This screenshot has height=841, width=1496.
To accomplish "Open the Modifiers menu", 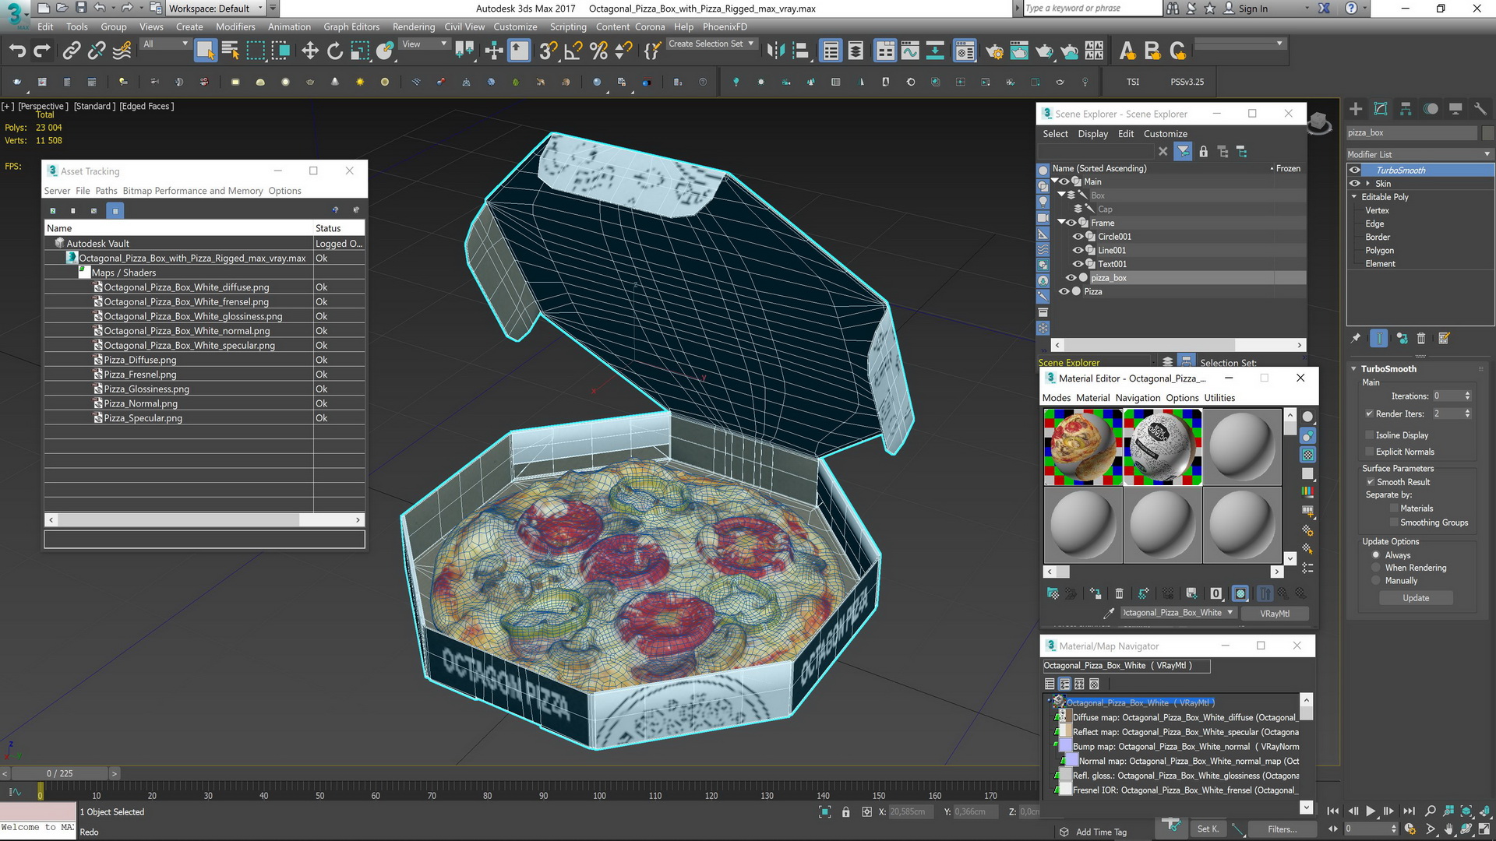I will (x=235, y=26).
